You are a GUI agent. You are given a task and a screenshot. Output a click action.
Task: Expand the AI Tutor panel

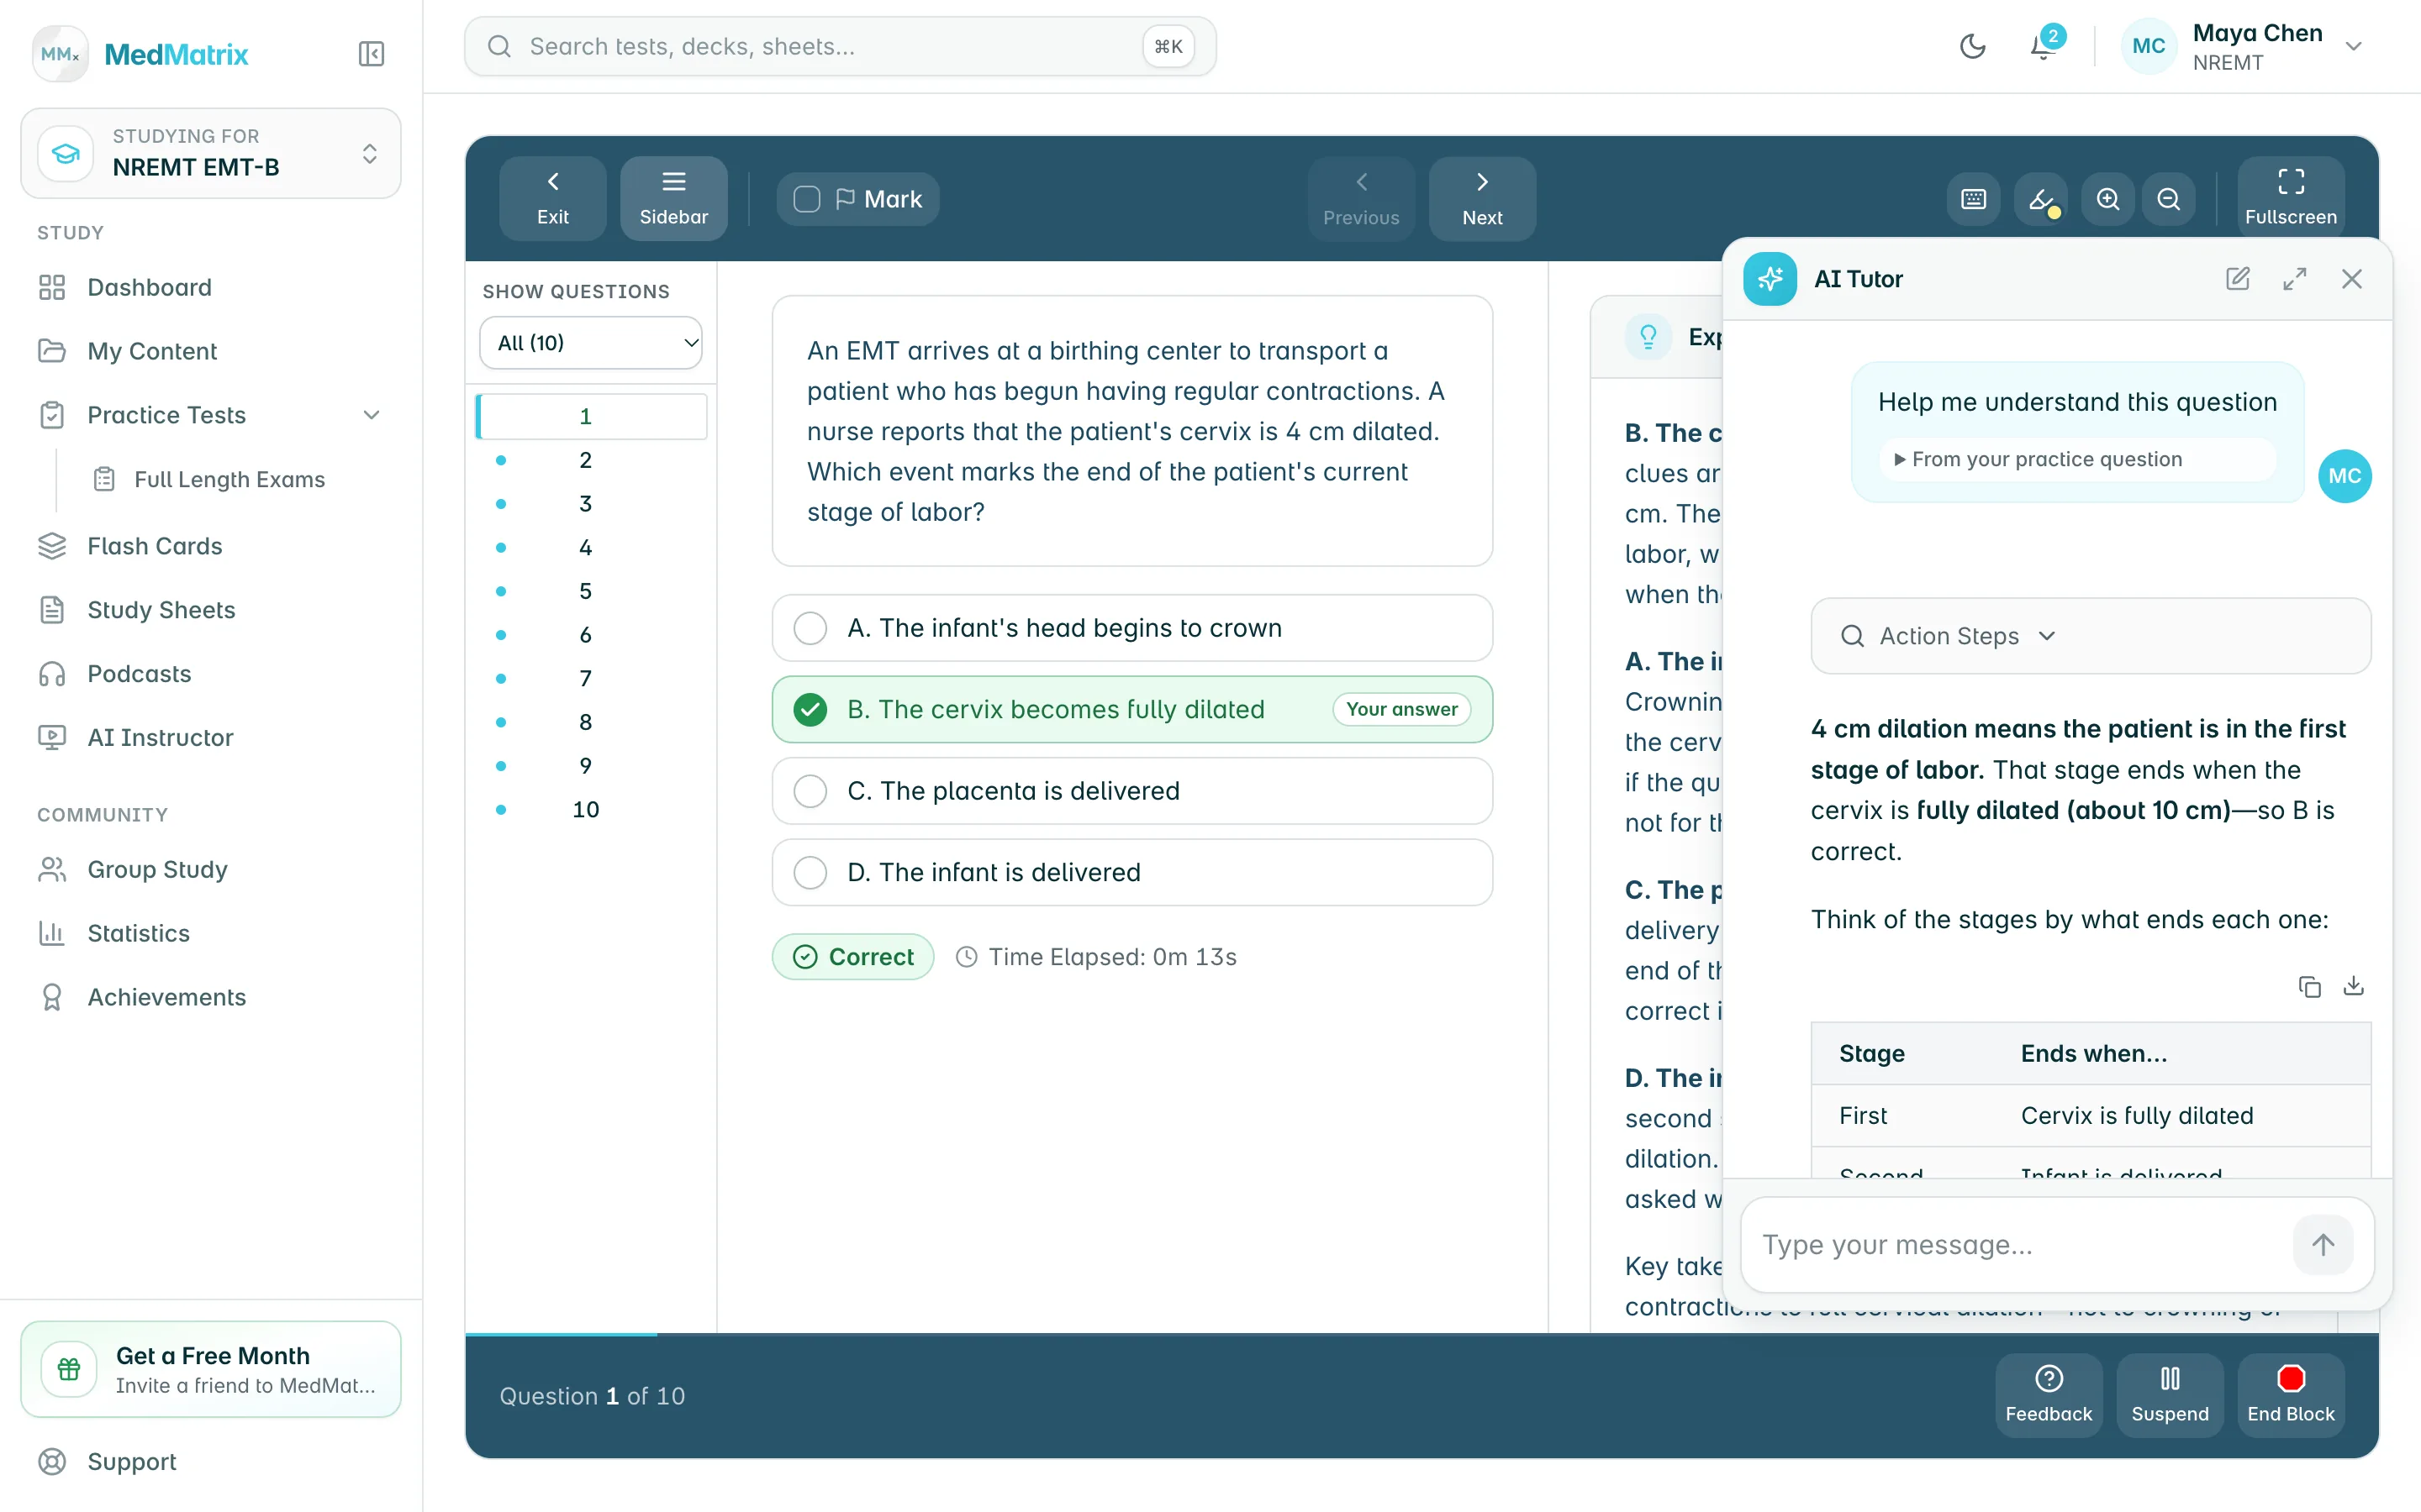[x=2295, y=279]
